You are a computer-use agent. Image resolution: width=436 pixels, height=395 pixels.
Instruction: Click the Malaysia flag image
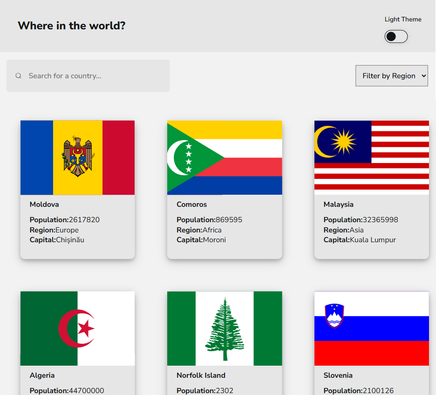371,157
